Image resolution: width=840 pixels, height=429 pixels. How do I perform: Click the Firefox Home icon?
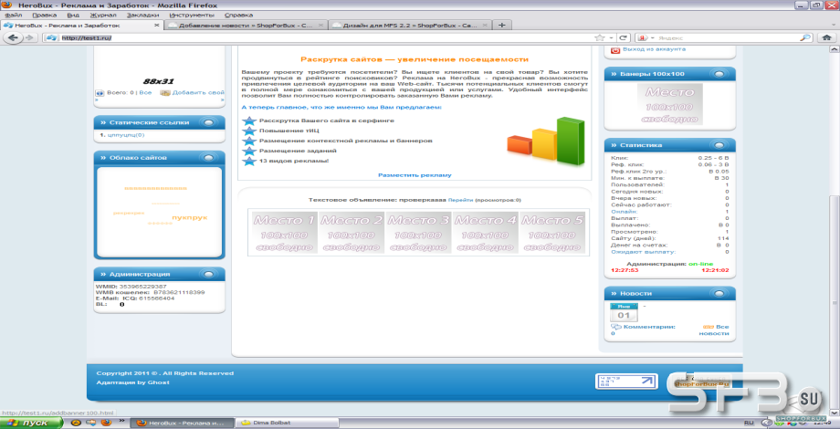pyautogui.click(x=827, y=37)
